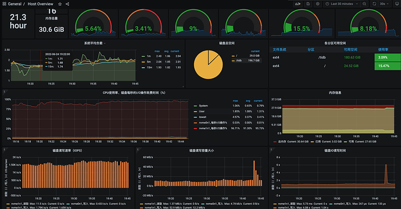Click the 3.09% usage cell

point(388,57)
